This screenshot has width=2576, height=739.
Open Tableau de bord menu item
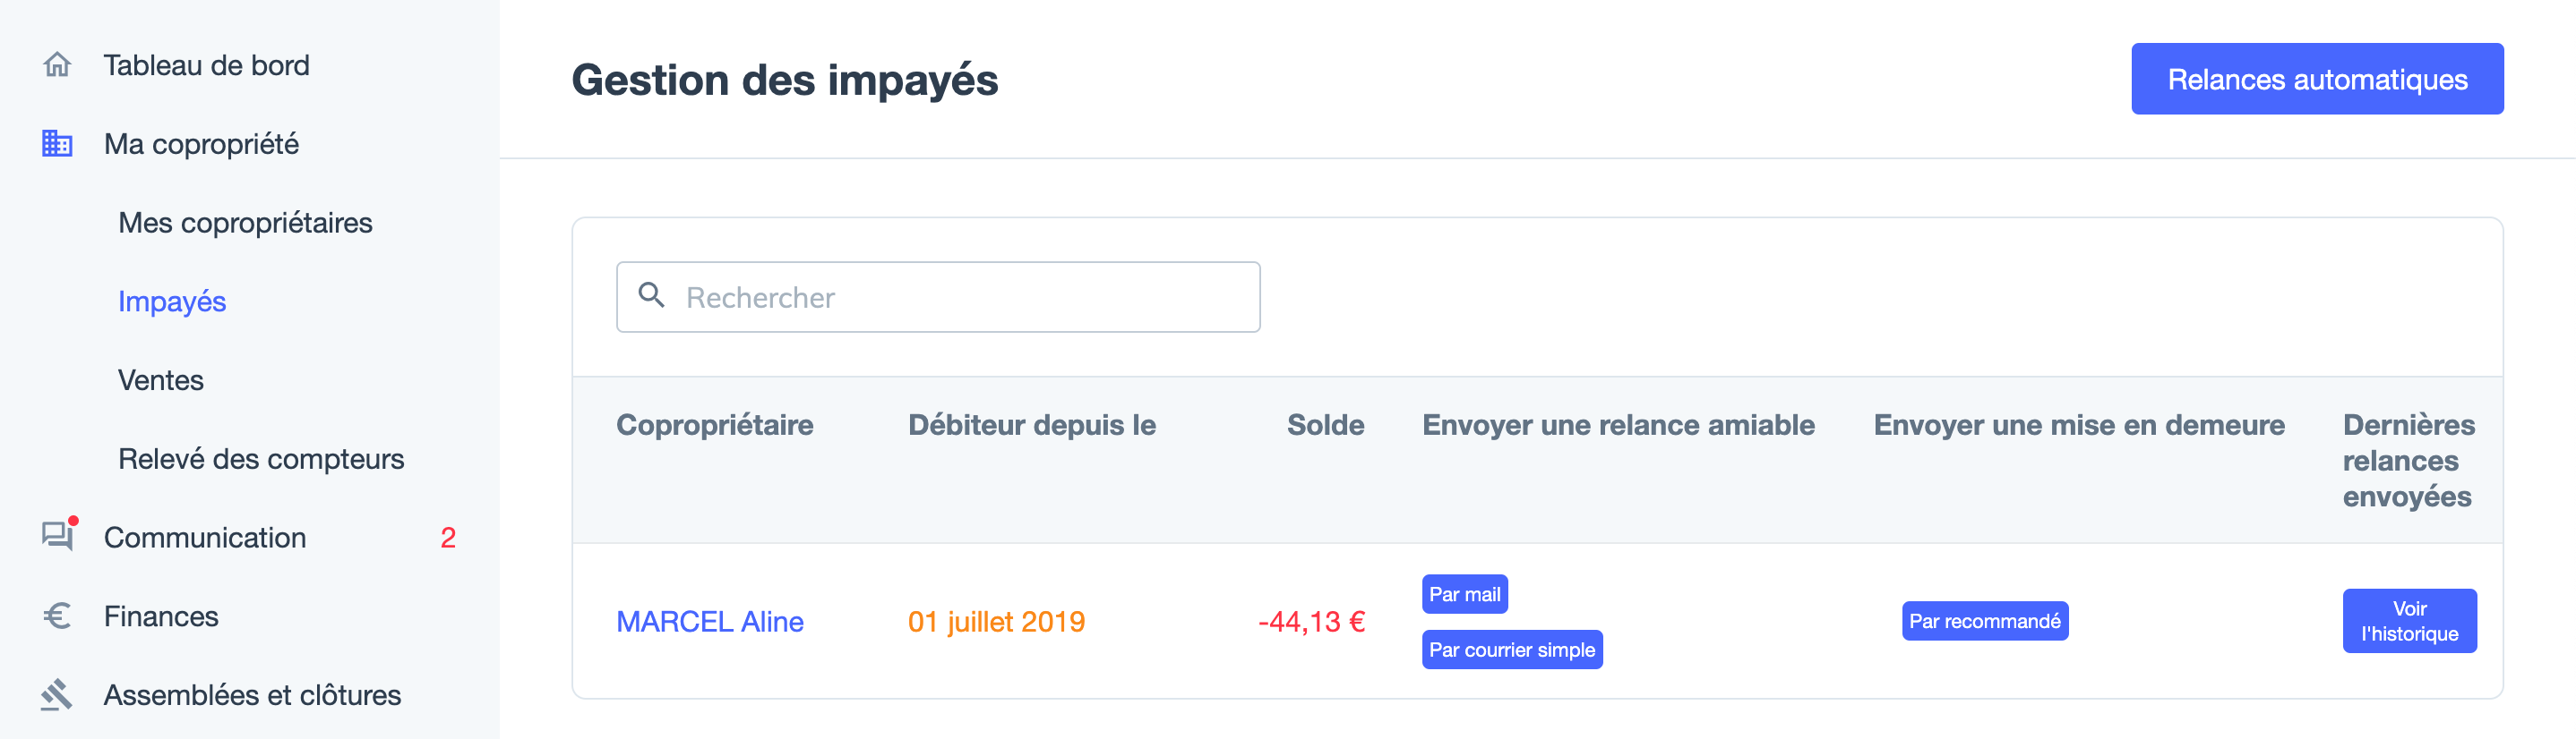tap(206, 65)
